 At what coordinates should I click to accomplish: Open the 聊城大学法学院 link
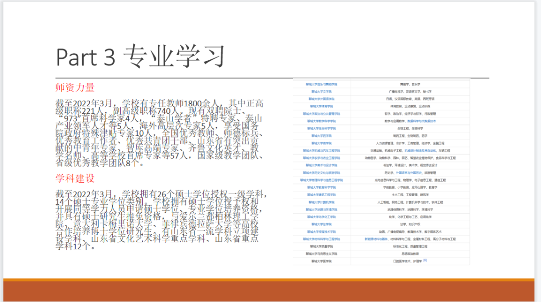coord(322,224)
